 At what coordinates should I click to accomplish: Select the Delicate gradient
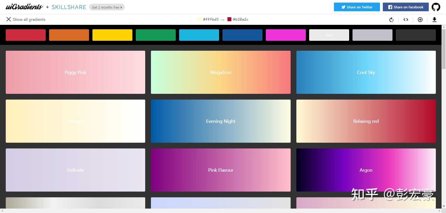pos(75,170)
